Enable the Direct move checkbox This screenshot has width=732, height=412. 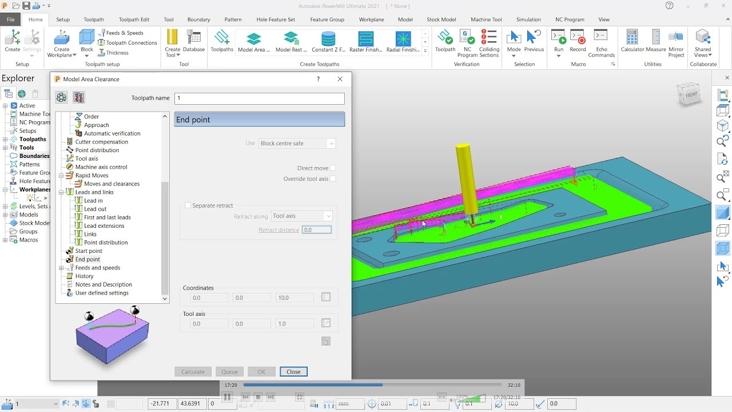[x=333, y=168]
